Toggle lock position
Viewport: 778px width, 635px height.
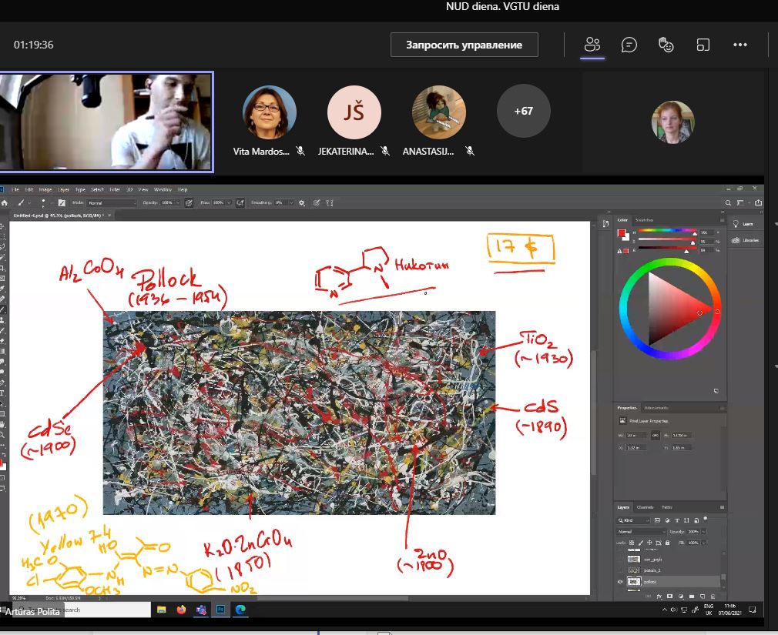click(x=649, y=543)
